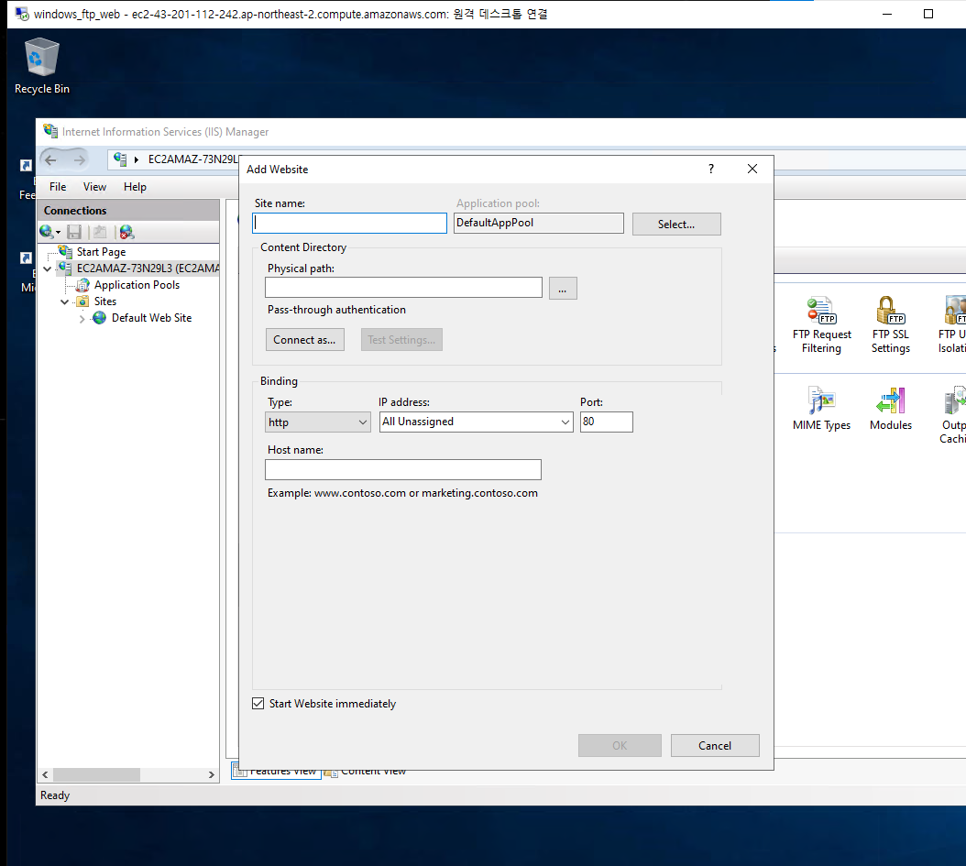Open the Recycle Bin desktop icon

[x=42, y=66]
